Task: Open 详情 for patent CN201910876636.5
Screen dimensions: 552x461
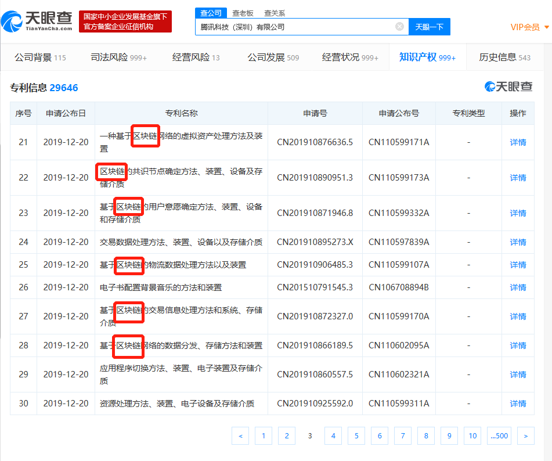Action: (517, 142)
